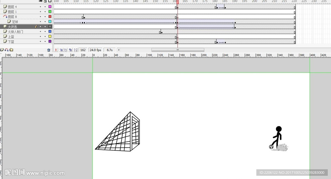The image size is (331, 179).
Task: Click the current frame field showing 162
Action: tap(83, 50)
